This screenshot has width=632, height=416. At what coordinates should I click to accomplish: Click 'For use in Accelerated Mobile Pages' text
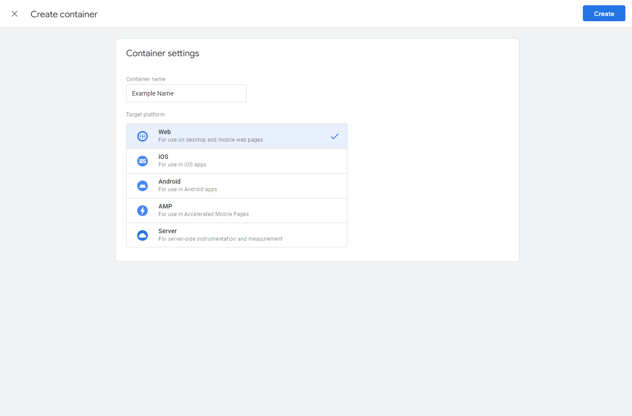204,214
